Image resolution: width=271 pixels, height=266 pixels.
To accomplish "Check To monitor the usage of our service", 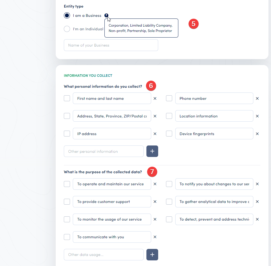I will click(67, 219).
